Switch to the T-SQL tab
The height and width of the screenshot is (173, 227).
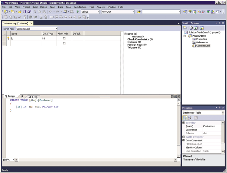(x=33, y=97)
